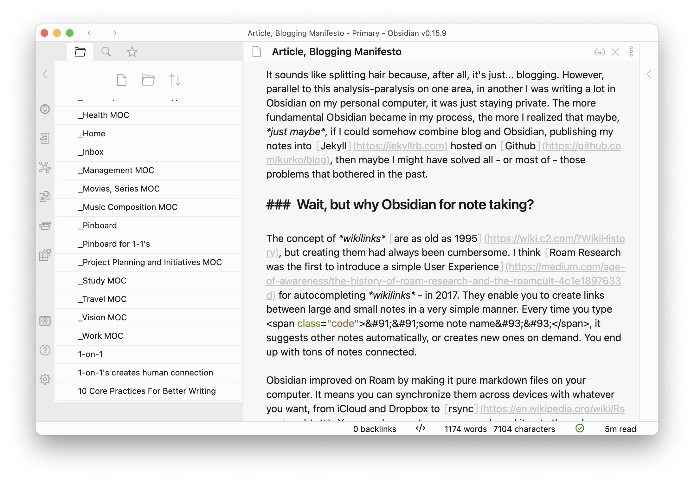
Task: Switch to the search tab
Action: point(106,52)
